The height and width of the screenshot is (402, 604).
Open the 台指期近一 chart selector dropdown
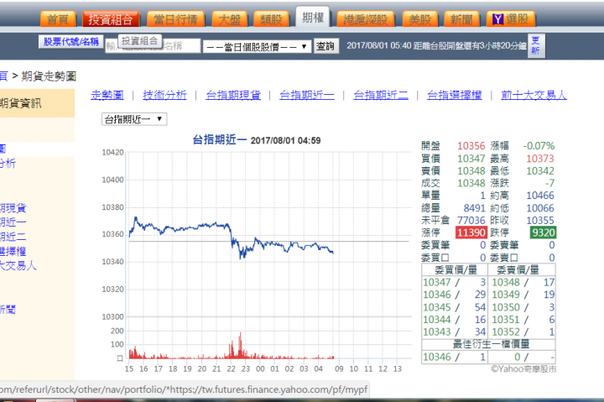[134, 119]
